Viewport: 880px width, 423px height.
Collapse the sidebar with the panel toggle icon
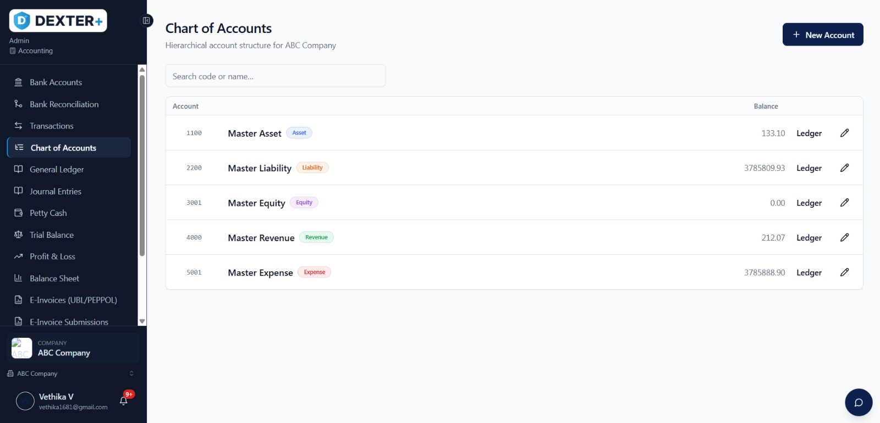146,21
